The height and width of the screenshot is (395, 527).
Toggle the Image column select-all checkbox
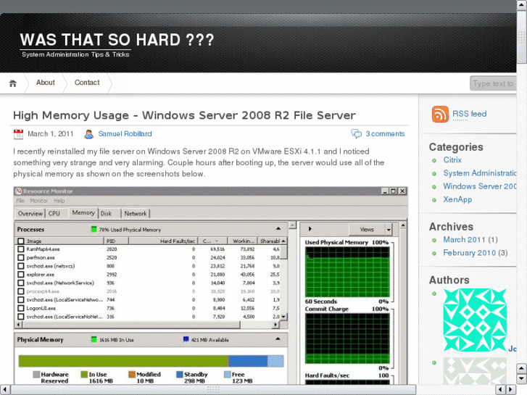click(x=21, y=241)
